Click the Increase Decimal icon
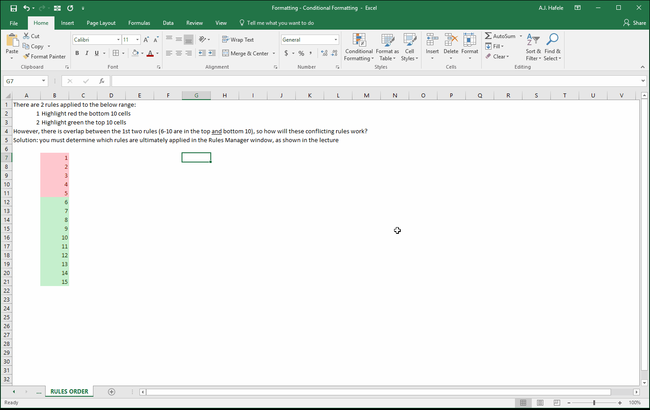650x410 pixels. point(325,53)
